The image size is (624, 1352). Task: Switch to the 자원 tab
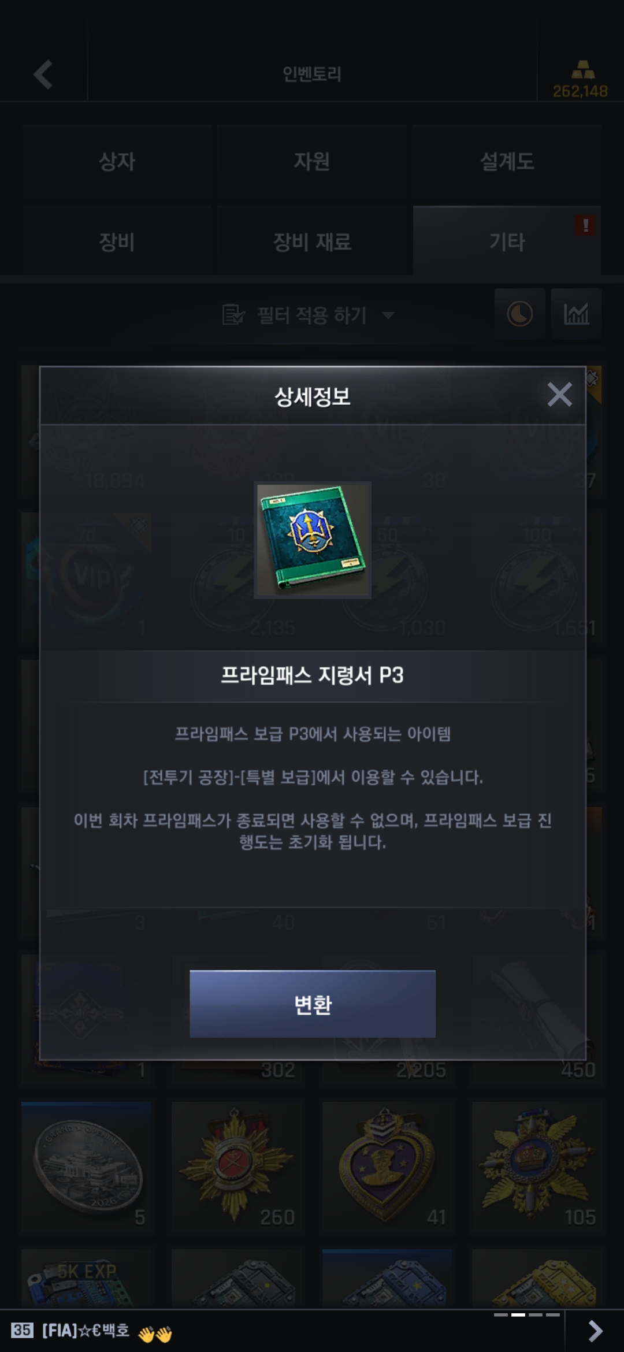point(312,161)
